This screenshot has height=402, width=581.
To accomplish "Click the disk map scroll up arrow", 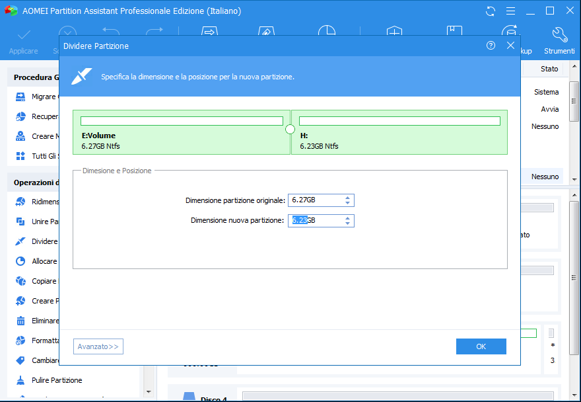I will pos(574,195).
